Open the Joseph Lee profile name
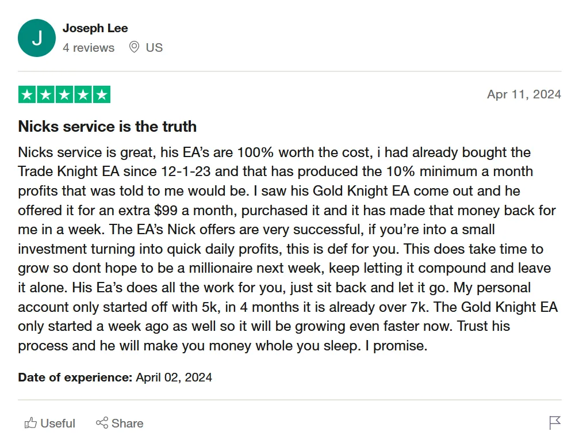579x439 pixels. click(x=95, y=28)
